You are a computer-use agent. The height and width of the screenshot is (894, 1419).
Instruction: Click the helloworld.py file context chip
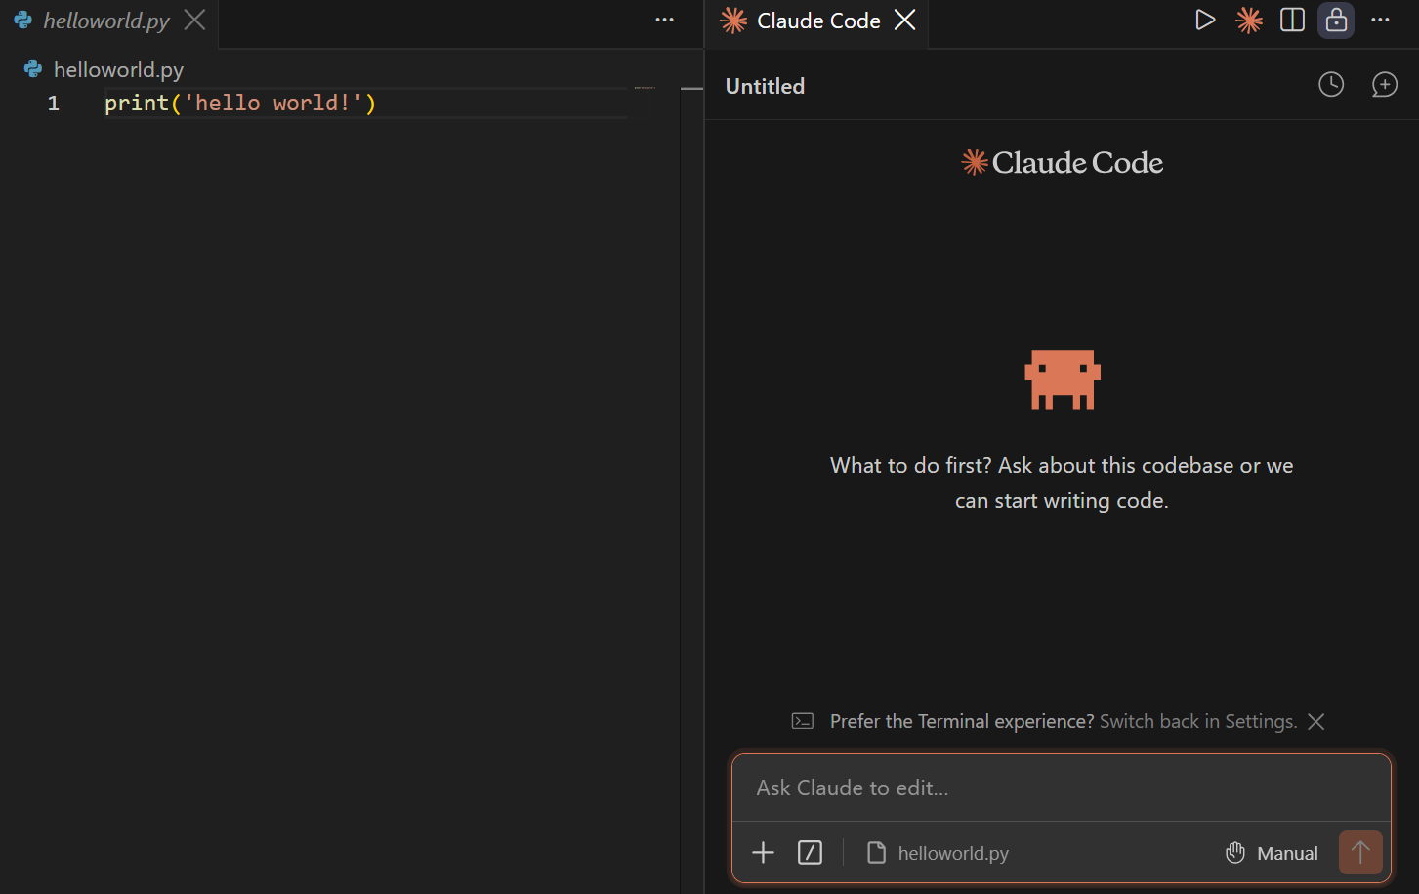(938, 853)
